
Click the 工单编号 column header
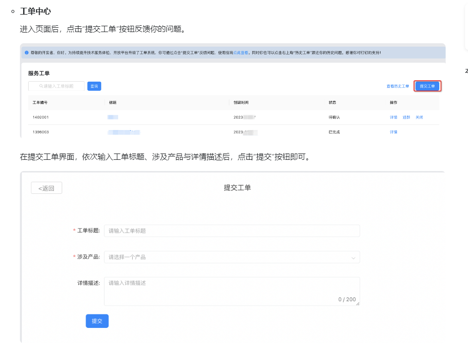(40, 103)
